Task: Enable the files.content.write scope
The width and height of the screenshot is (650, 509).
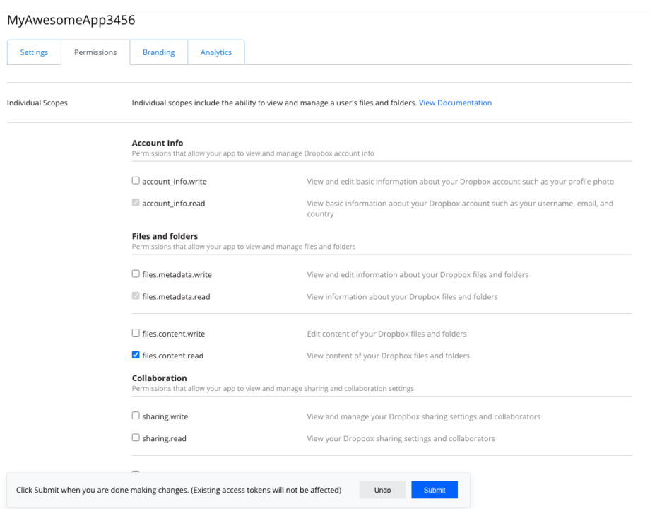Action: (135, 332)
